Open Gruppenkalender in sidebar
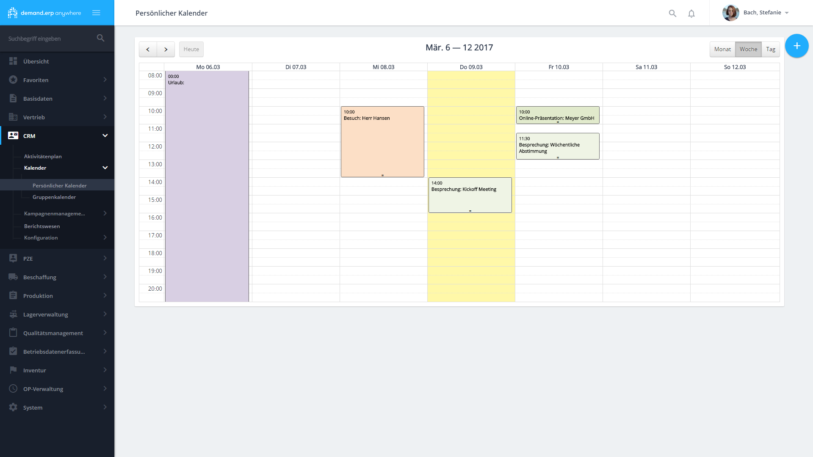Screen dimensions: 813x457 tap(54, 197)
